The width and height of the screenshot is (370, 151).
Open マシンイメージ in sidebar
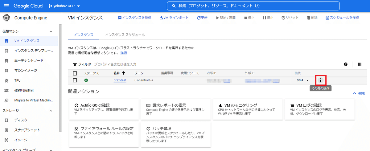coord(29,71)
